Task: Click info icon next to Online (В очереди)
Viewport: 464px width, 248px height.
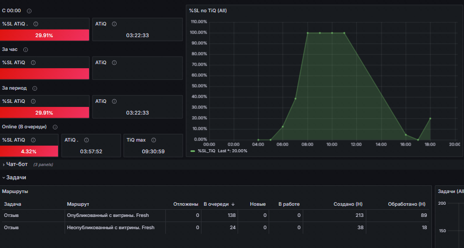Action: tap(55, 127)
